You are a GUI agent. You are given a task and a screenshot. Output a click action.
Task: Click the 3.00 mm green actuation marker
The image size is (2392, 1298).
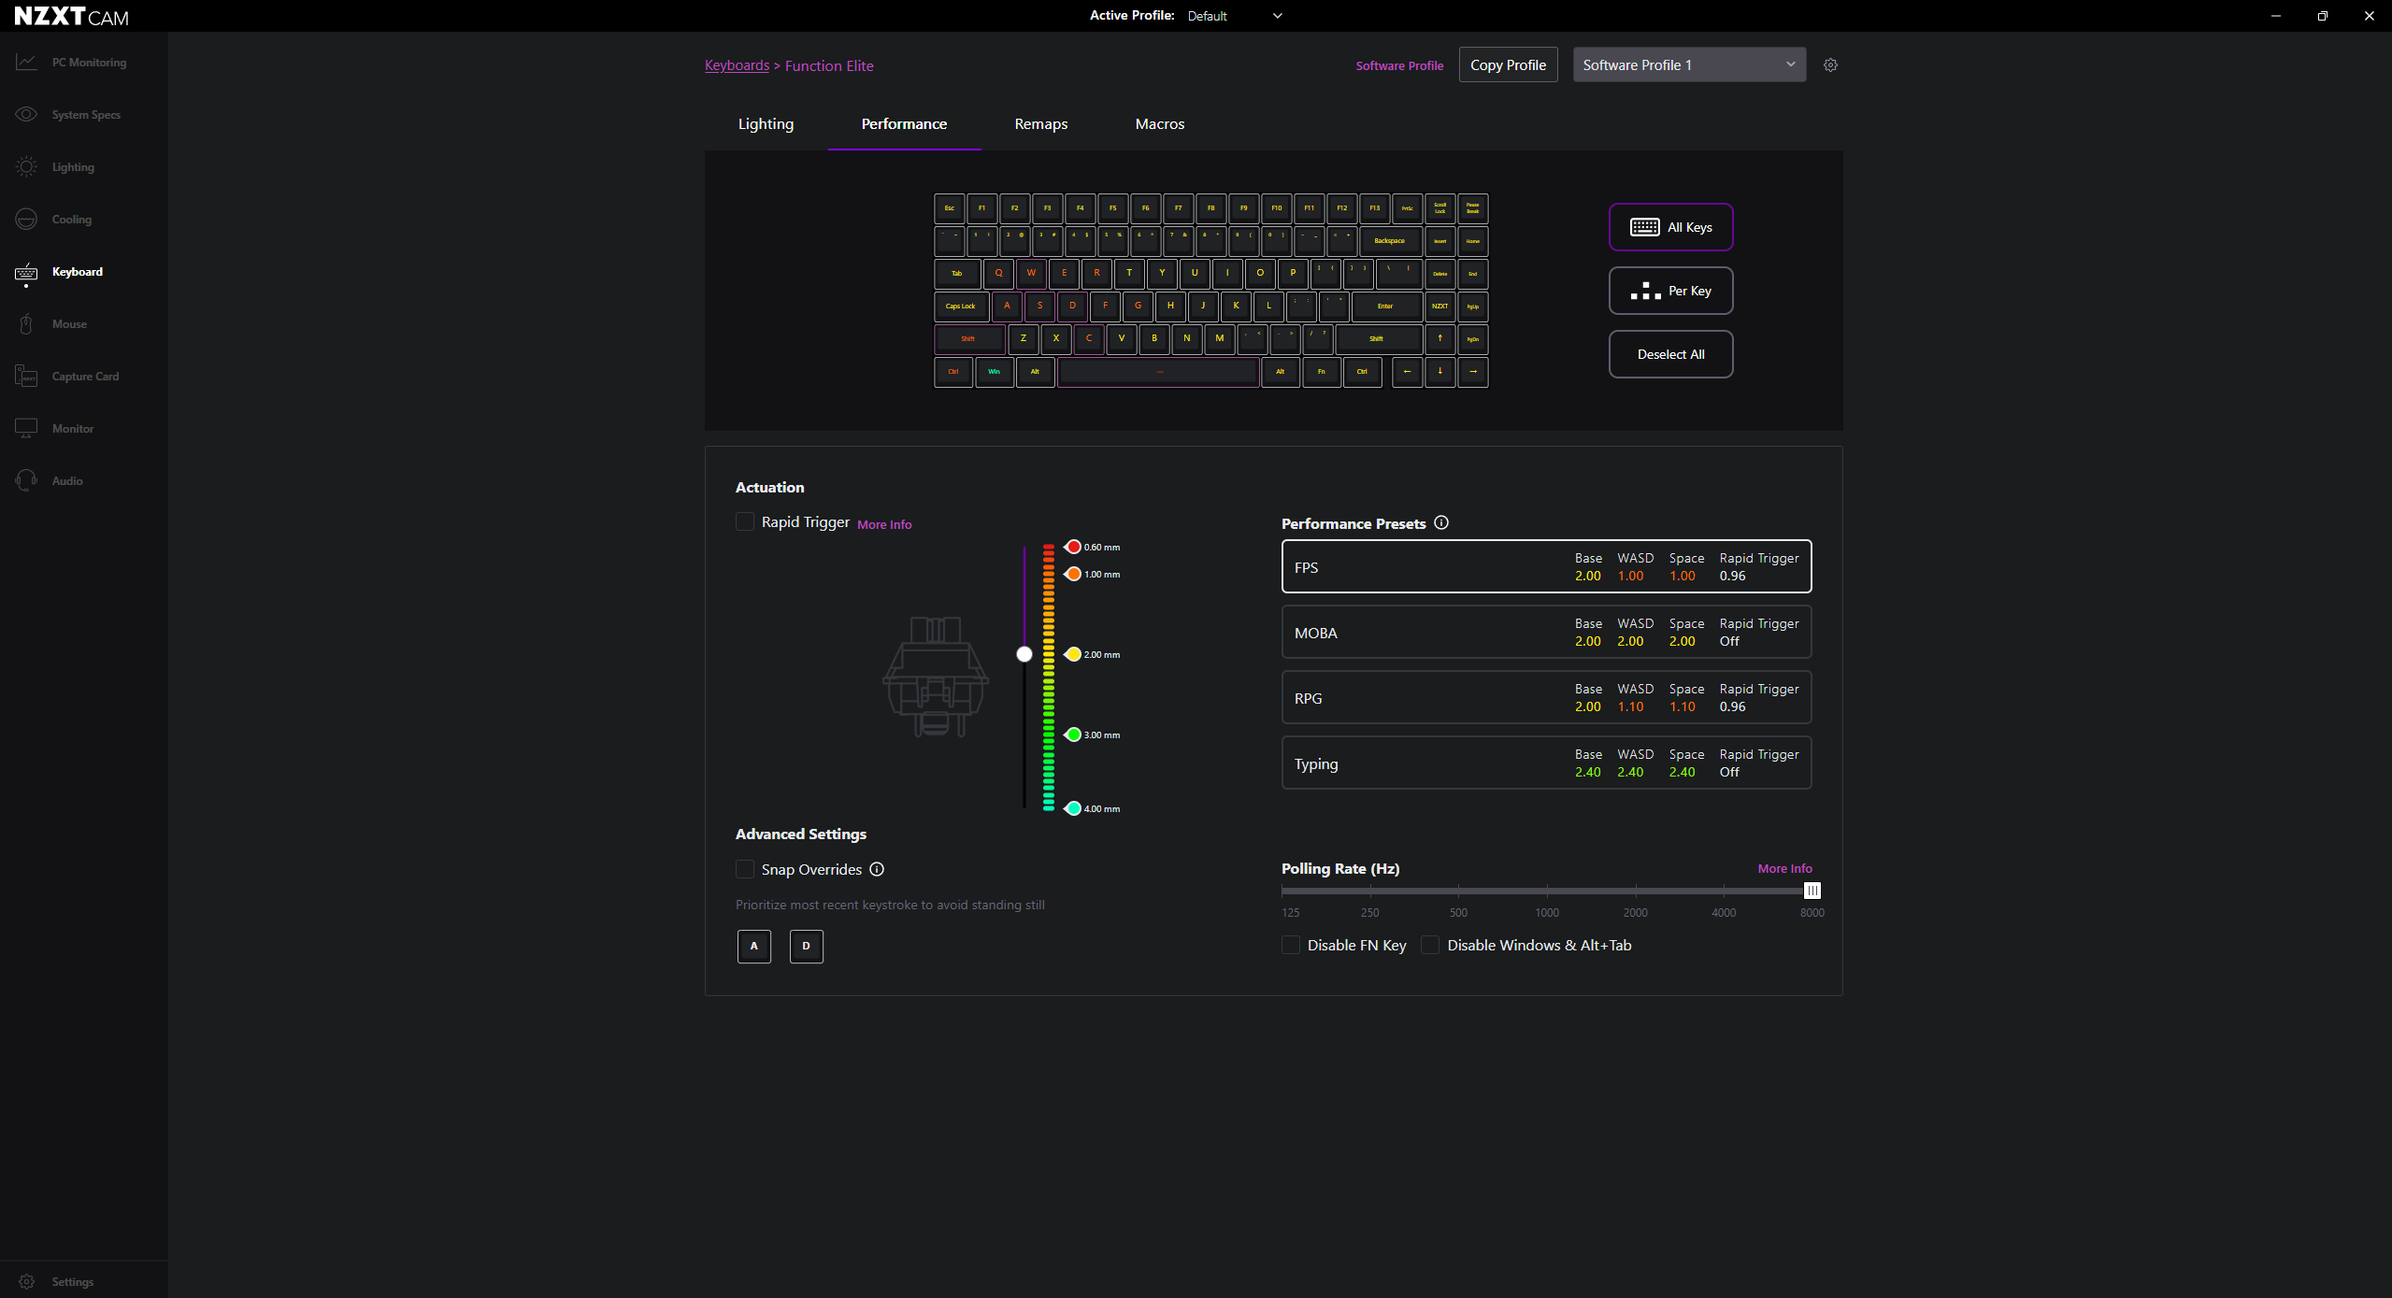[1073, 735]
